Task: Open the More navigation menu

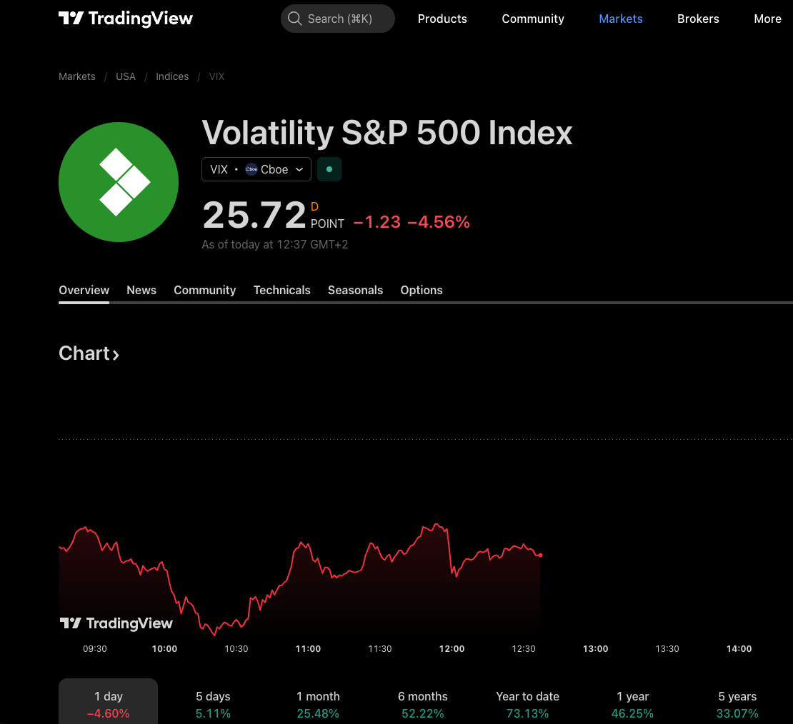Action: tap(767, 19)
